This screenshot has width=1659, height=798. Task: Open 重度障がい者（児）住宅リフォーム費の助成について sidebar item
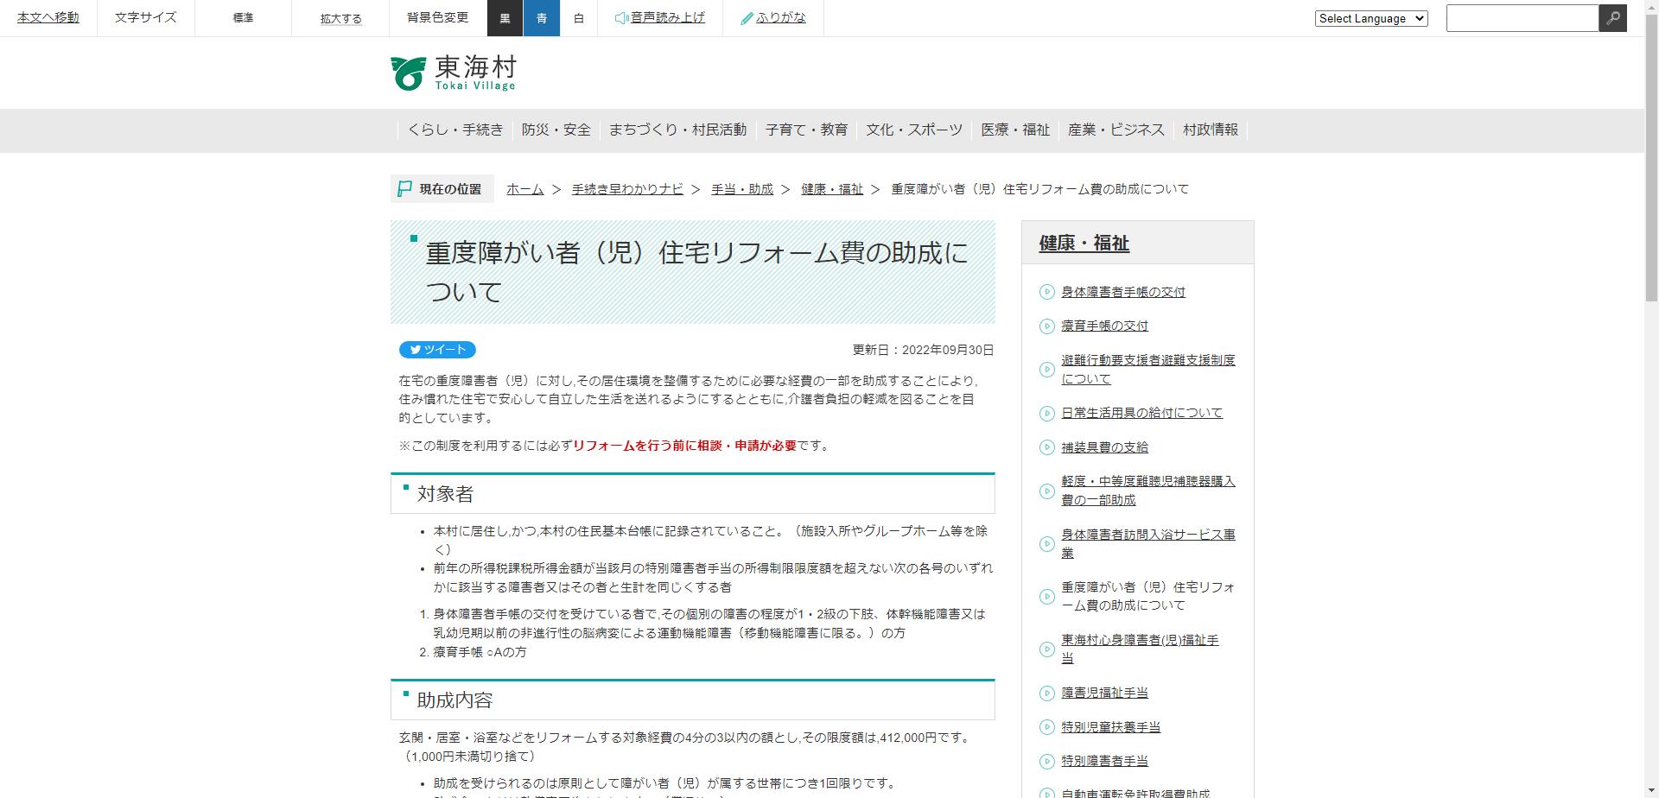pyautogui.click(x=1148, y=596)
